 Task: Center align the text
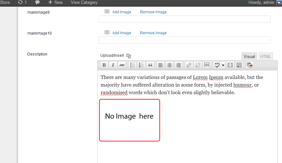(x=170, y=65)
